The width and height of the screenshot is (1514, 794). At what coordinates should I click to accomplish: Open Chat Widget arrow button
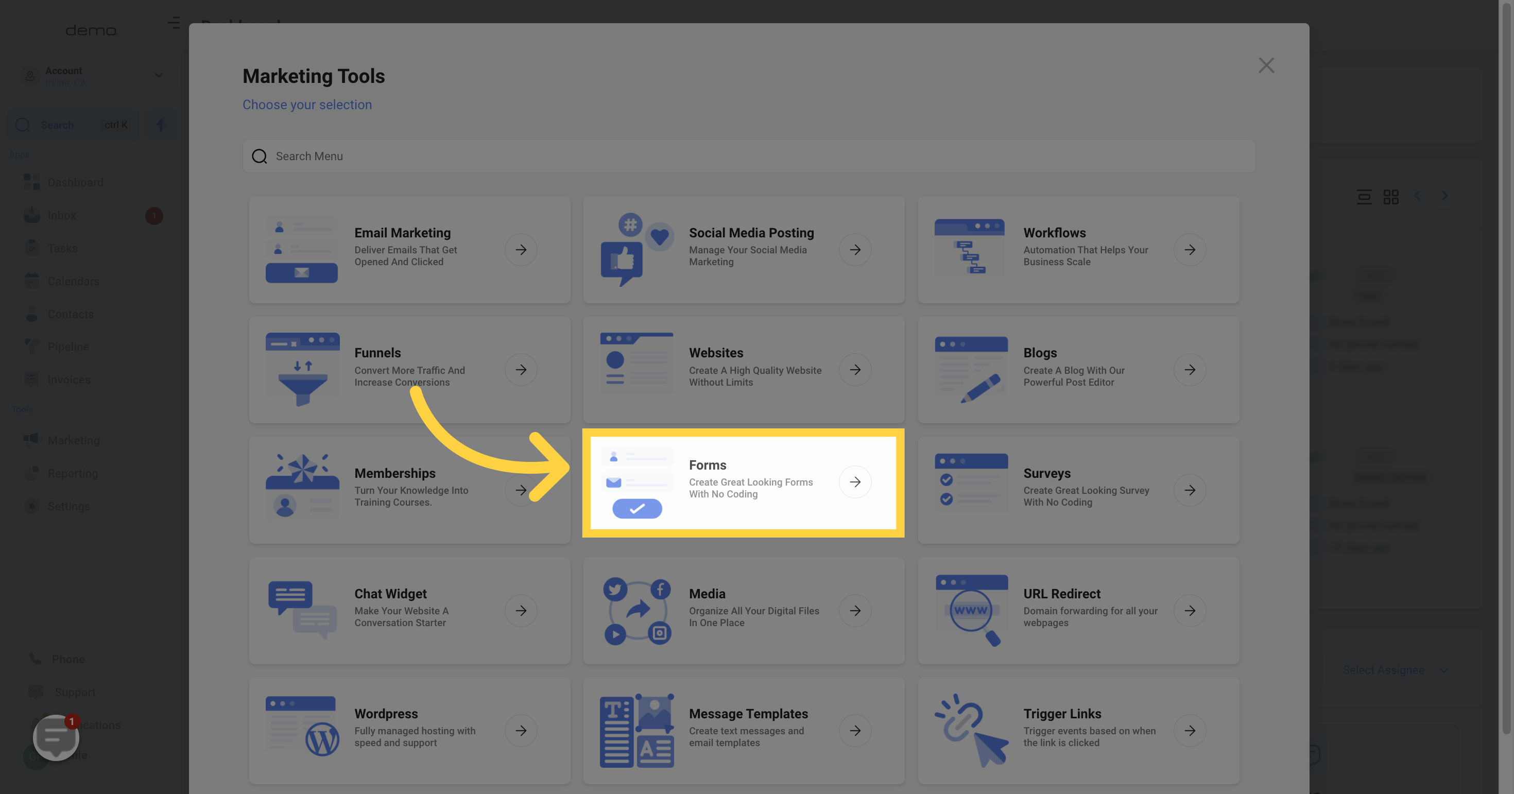[x=521, y=611]
